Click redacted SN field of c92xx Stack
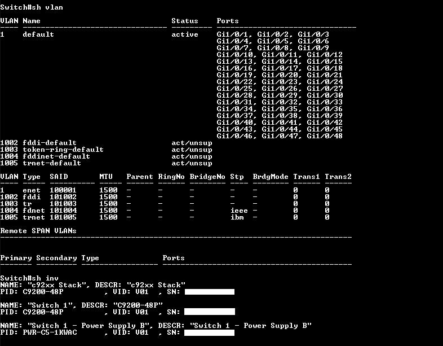443x346 pixels. coord(210,292)
